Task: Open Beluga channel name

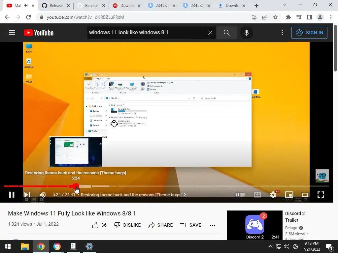Action: (291, 228)
